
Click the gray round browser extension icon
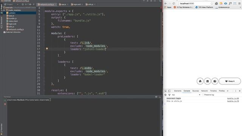pyautogui.click(x=216, y=3)
